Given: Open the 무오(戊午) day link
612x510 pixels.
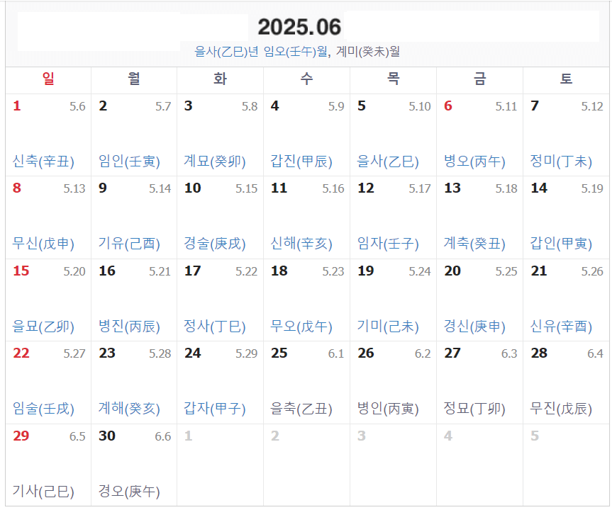Looking at the screenshot, I should [x=301, y=326].
